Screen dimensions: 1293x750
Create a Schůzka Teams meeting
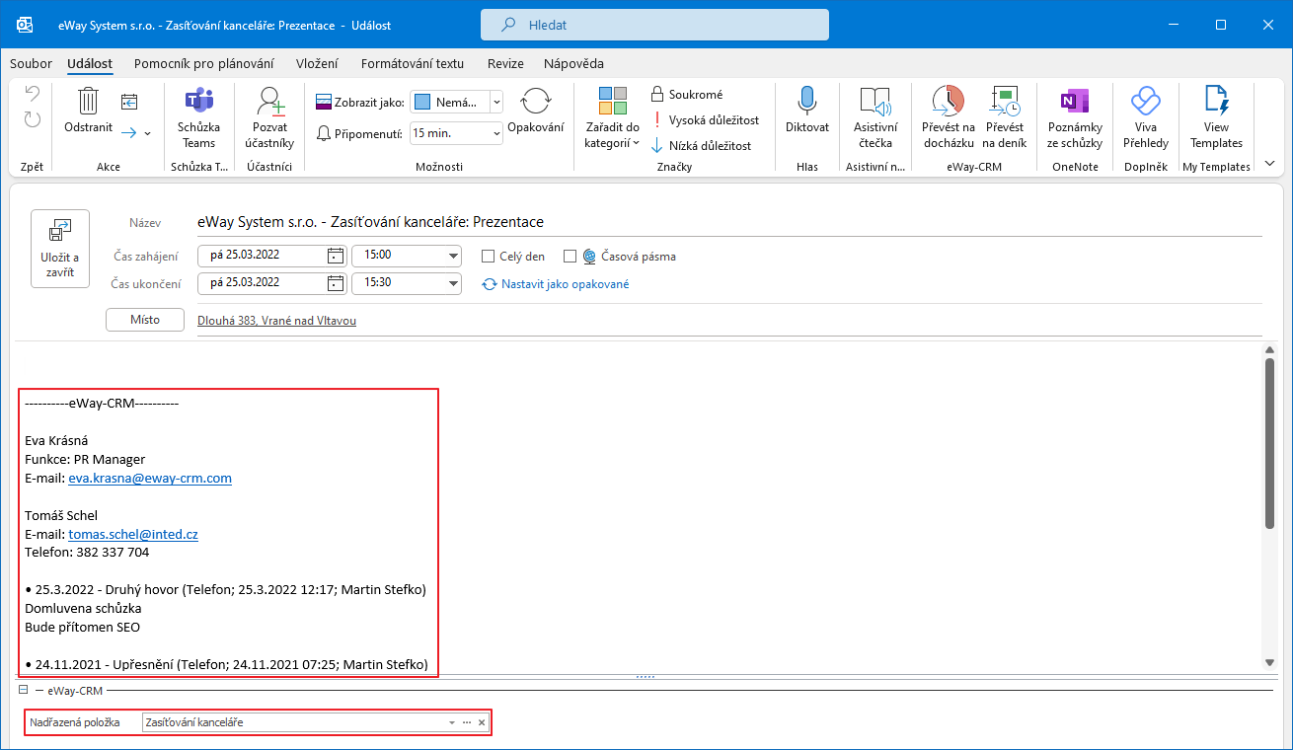pyautogui.click(x=199, y=117)
